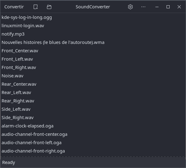This screenshot has height=168, width=186.
Task: Select kde-sys-log-in-long.ogg in the list
Action: pyautogui.click(x=93, y=17)
